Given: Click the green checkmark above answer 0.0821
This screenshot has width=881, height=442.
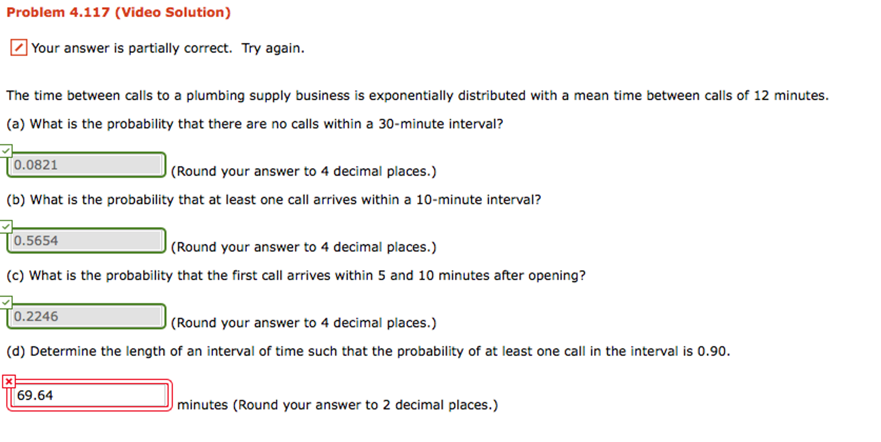Looking at the screenshot, I should [x=6, y=150].
